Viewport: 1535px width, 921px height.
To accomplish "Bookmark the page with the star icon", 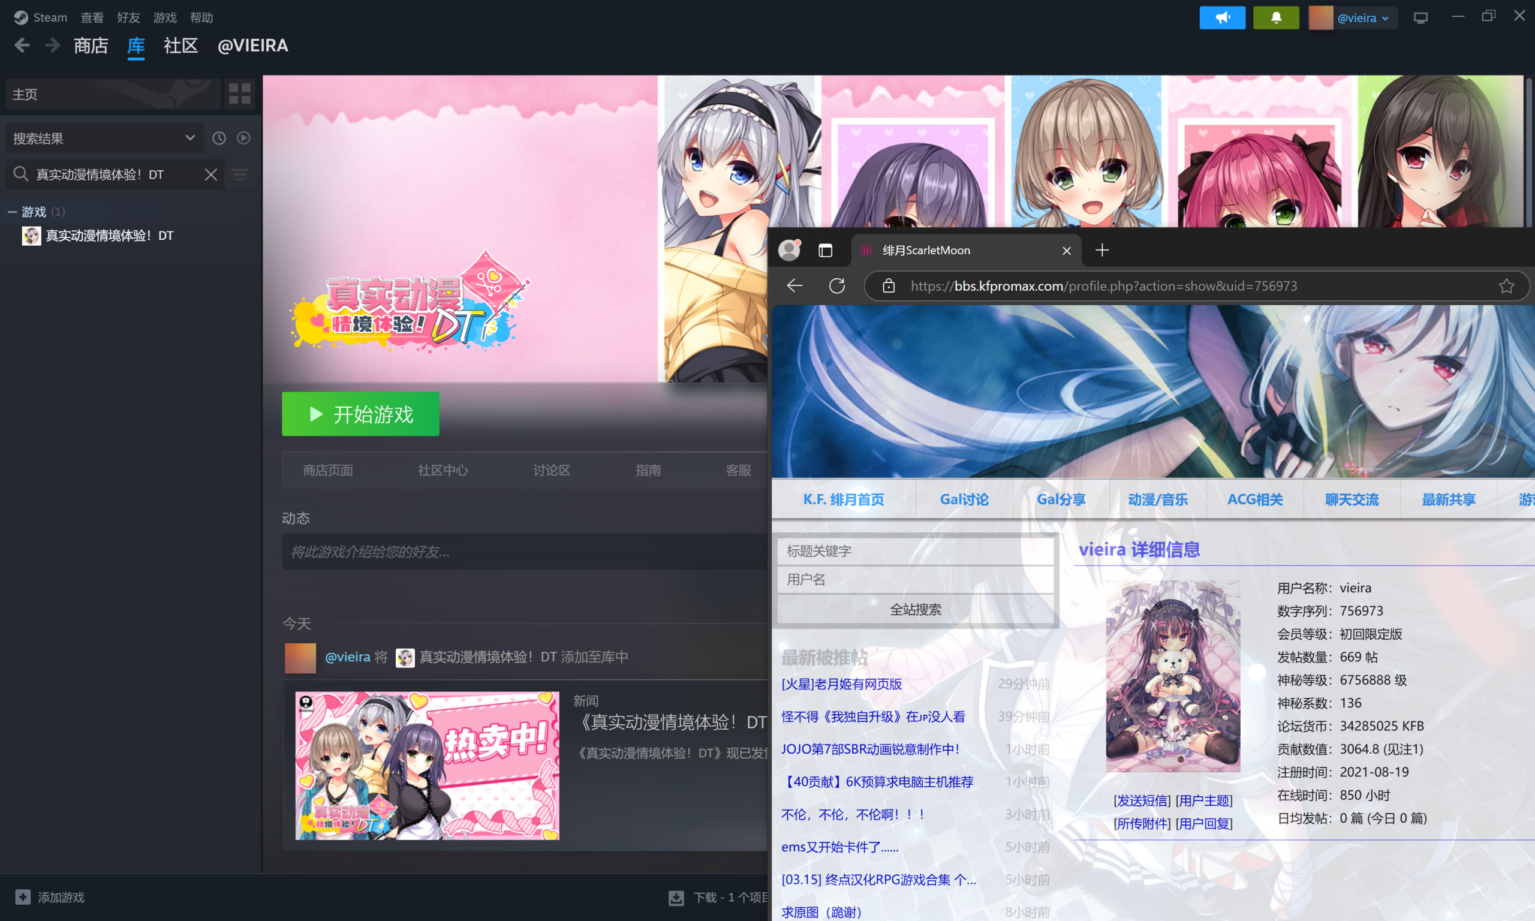I will (x=1506, y=285).
